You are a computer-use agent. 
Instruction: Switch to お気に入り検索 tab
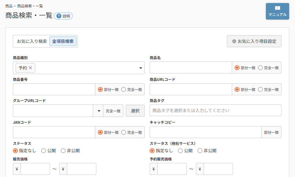tap(32, 41)
